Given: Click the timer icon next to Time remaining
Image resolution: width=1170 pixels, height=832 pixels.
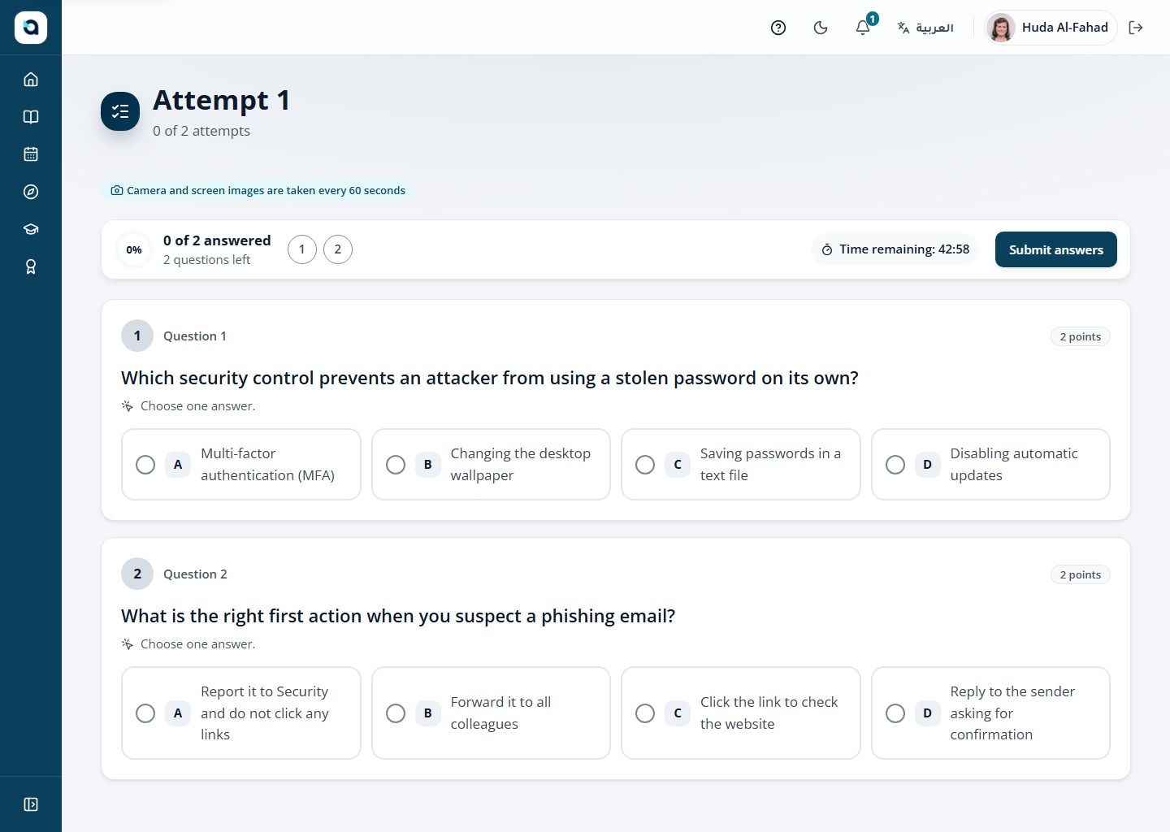Looking at the screenshot, I should (x=827, y=249).
